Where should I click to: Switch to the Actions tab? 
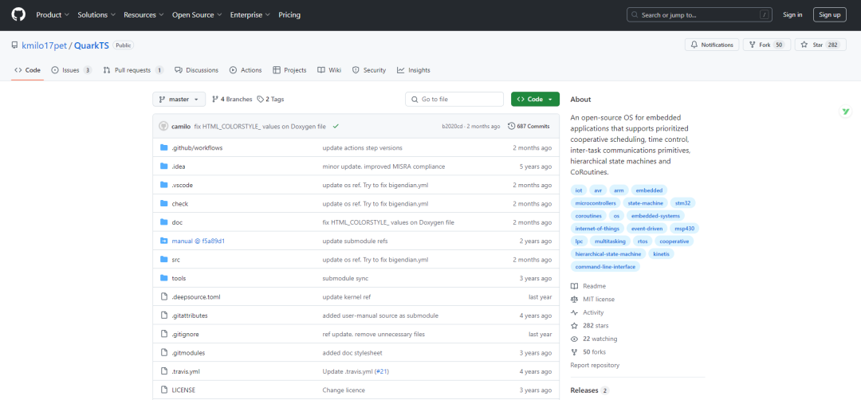pos(246,70)
